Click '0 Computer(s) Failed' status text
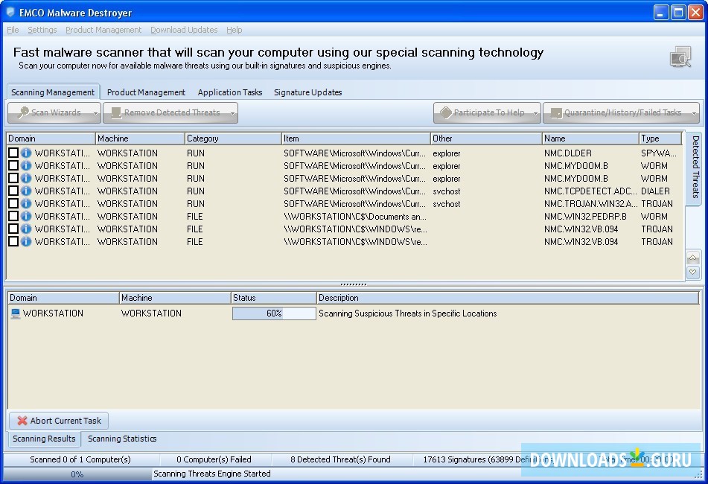This screenshot has width=708, height=484. coord(214,459)
